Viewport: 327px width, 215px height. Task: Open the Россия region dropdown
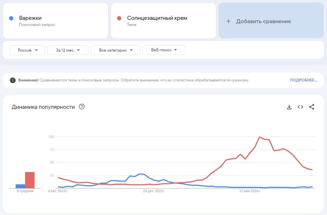[x=27, y=50]
